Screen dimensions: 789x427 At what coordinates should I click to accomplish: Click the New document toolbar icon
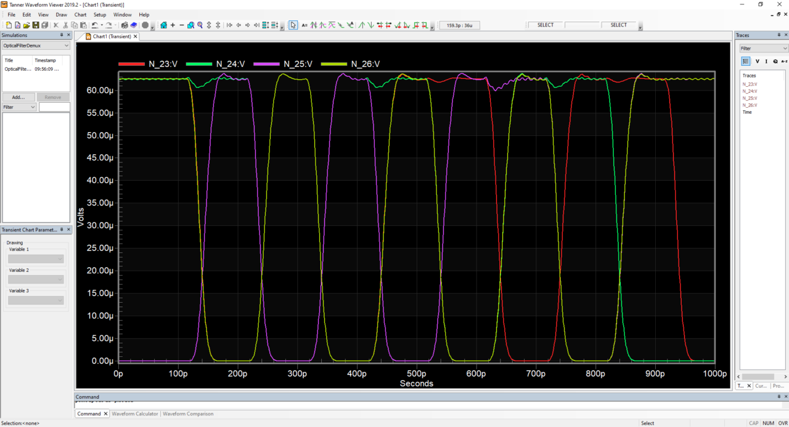9,25
